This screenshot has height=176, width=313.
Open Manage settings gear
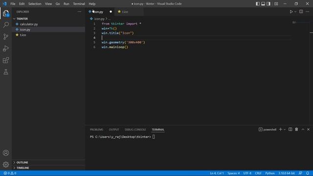tap(6, 164)
